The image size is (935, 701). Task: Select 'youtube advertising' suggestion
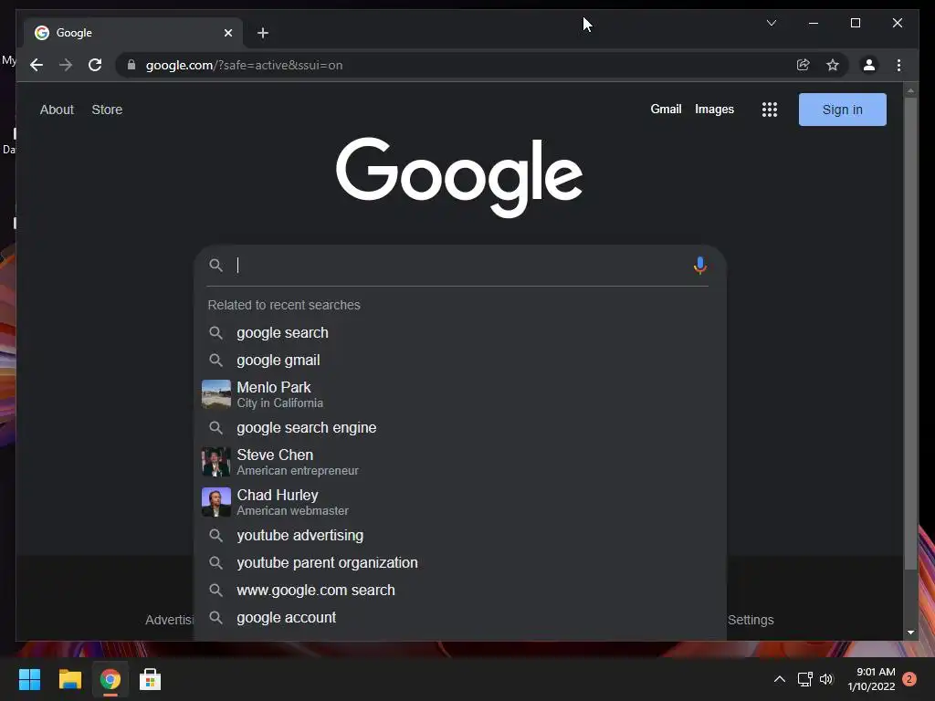(x=460, y=535)
